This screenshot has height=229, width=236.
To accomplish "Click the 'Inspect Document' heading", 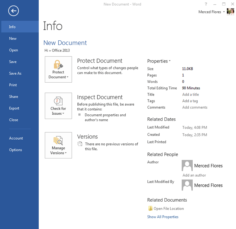I will [x=100, y=97].
